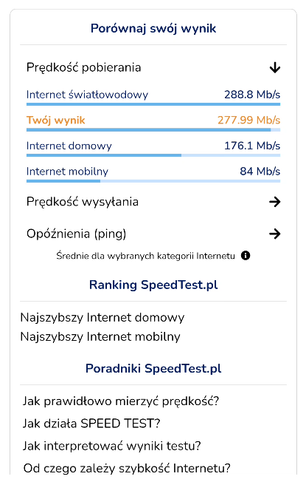
Task: Open Prędkość wysyłania with the right arrow
Action: [275, 202]
